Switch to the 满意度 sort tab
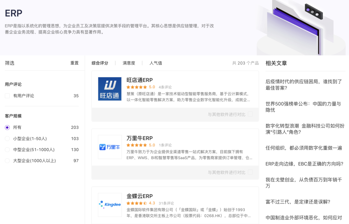The width and height of the screenshot is (349, 224). [129, 63]
